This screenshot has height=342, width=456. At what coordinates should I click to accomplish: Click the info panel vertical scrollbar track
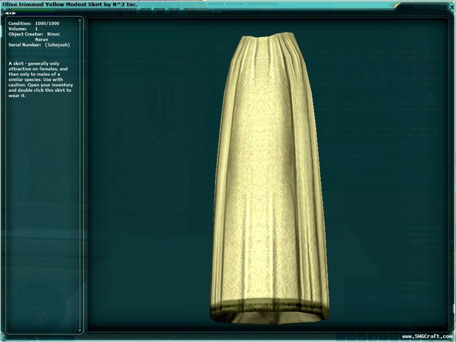pos(80,171)
